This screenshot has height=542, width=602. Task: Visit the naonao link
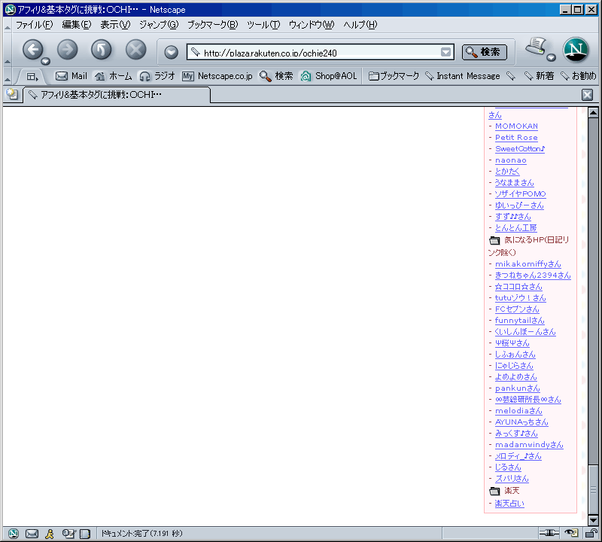click(x=511, y=160)
